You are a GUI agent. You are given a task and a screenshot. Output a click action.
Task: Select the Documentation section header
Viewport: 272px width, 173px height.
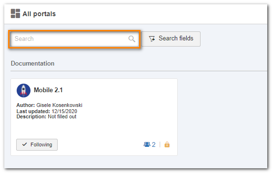(32, 63)
